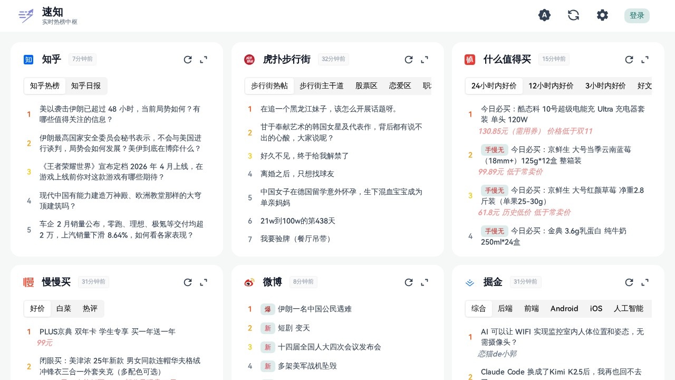Expand the 虎扑步行街 card to fullscreen
The width and height of the screenshot is (675, 380).
[x=425, y=60]
